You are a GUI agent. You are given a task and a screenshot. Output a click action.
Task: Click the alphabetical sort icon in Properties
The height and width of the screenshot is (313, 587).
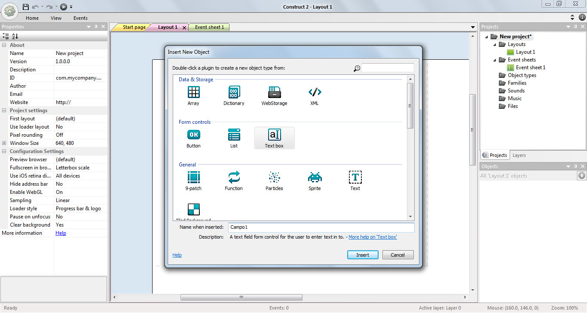pos(15,36)
